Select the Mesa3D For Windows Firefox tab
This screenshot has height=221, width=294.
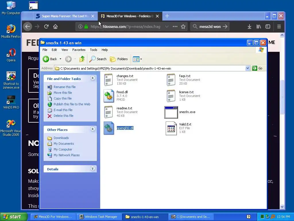tap(130, 16)
